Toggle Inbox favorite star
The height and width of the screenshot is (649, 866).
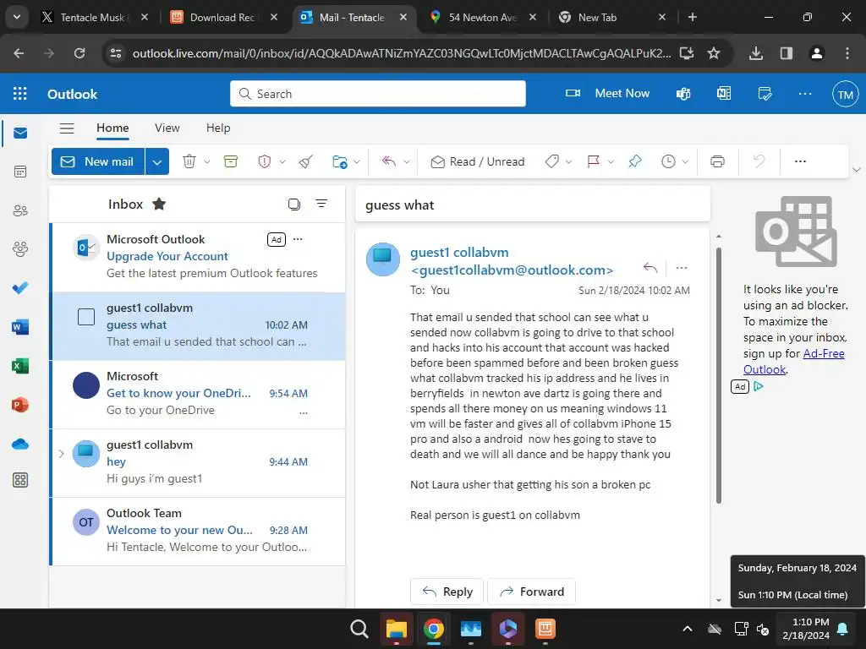pyautogui.click(x=159, y=205)
